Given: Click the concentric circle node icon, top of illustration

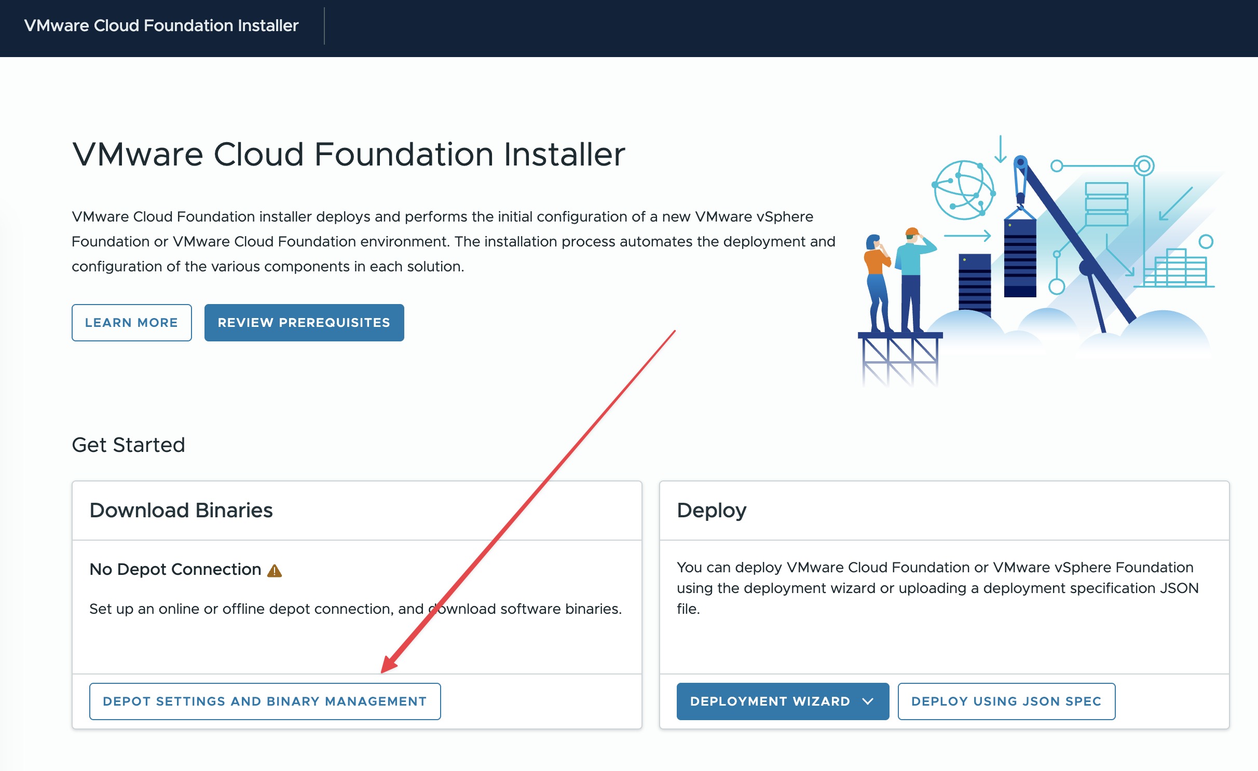Looking at the screenshot, I should 1144,166.
